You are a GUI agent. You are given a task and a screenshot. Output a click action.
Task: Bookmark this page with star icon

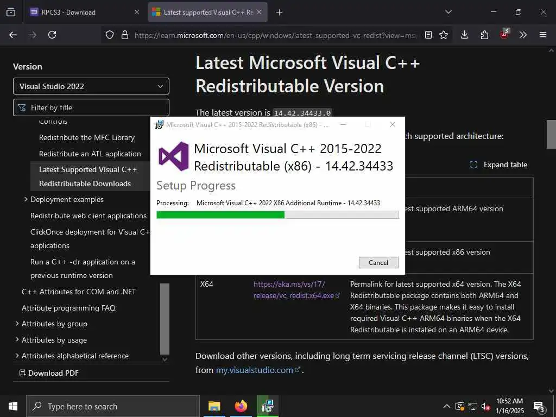[x=444, y=35]
